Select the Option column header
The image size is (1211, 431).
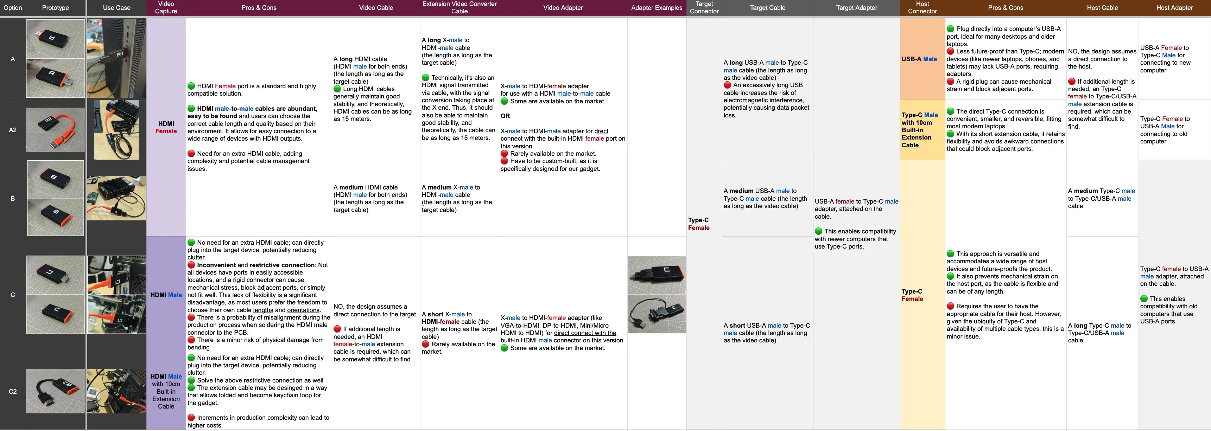(x=13, y=7)
